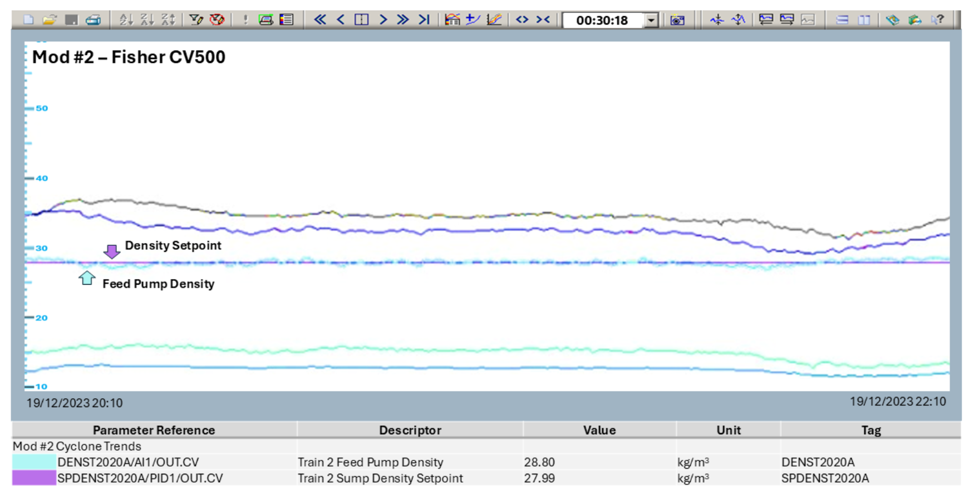
Task: Click the printer icon to print the trend
Action: (x=93, y=20)
